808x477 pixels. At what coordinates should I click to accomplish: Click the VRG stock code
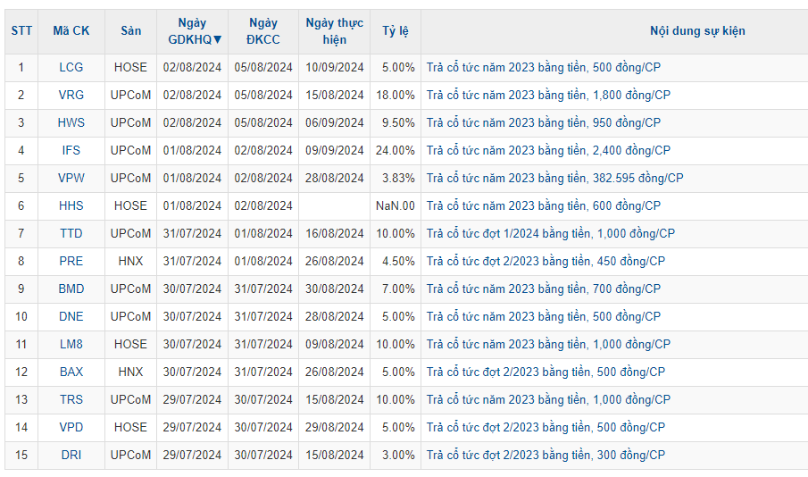tap(71, 95)
